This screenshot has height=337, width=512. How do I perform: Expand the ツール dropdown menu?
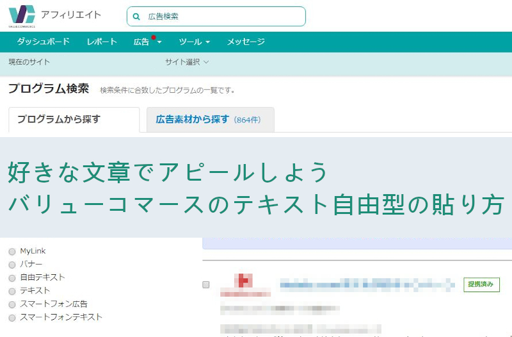(x=195, y=42)
